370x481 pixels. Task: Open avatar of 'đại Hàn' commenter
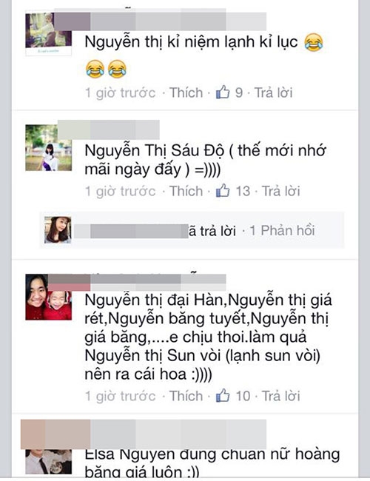49,297
